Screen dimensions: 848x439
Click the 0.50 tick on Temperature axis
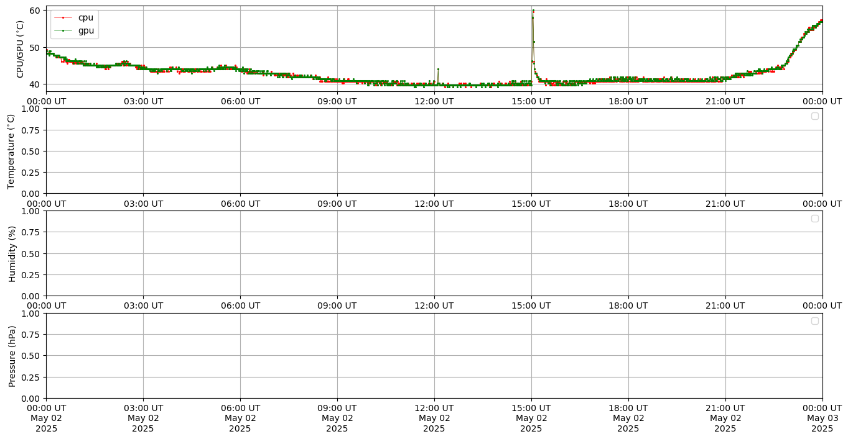click(30, 151)
